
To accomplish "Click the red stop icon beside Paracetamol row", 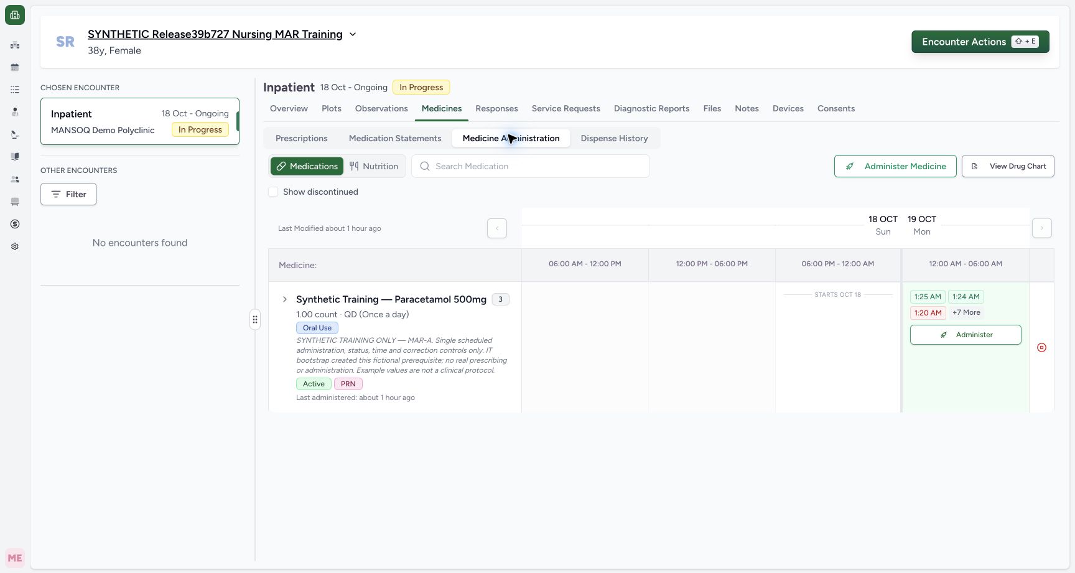I will point(1042,348).
